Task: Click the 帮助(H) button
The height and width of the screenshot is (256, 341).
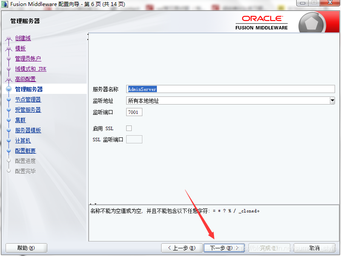Action: point(26,248)
